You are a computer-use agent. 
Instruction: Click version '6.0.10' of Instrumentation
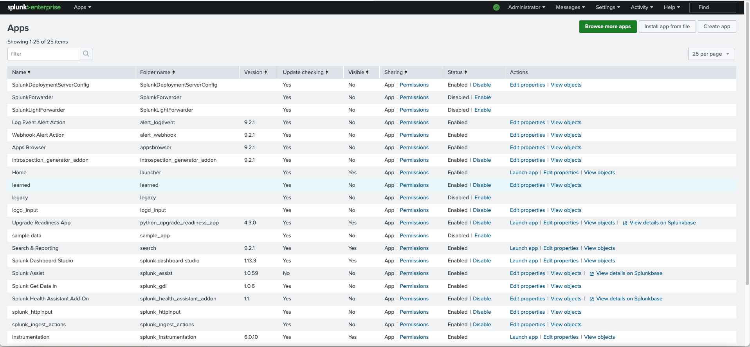click(x=251, y=337)
